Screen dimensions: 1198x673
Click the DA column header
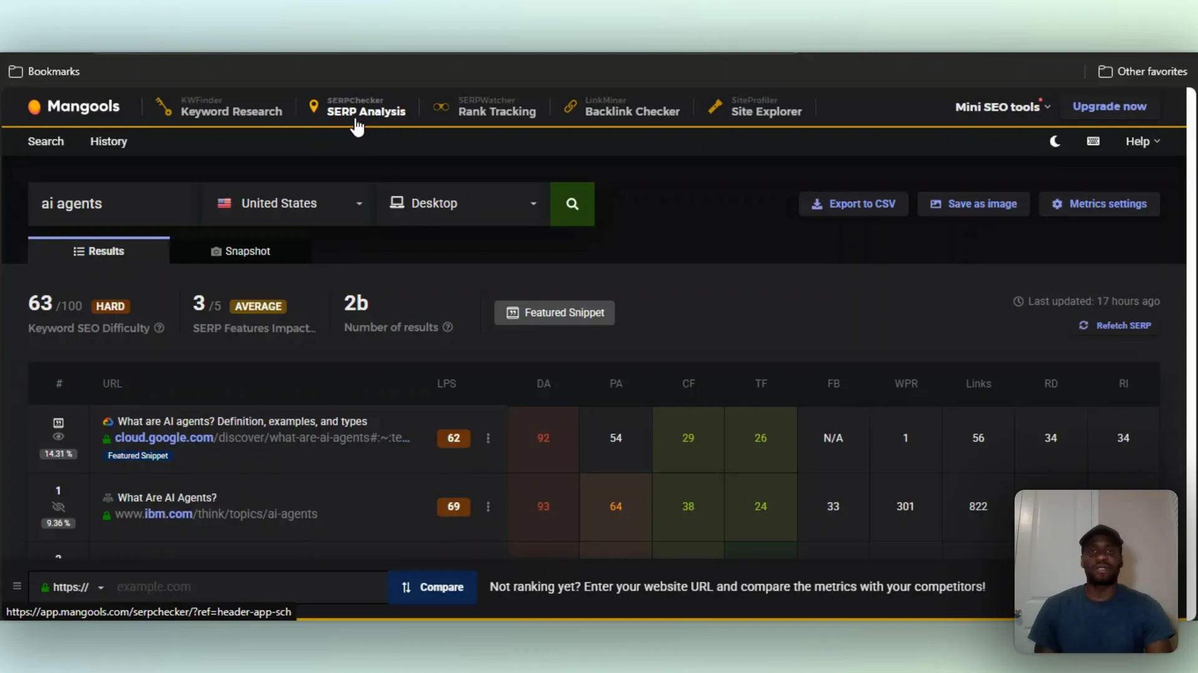(x=543, y=384)
